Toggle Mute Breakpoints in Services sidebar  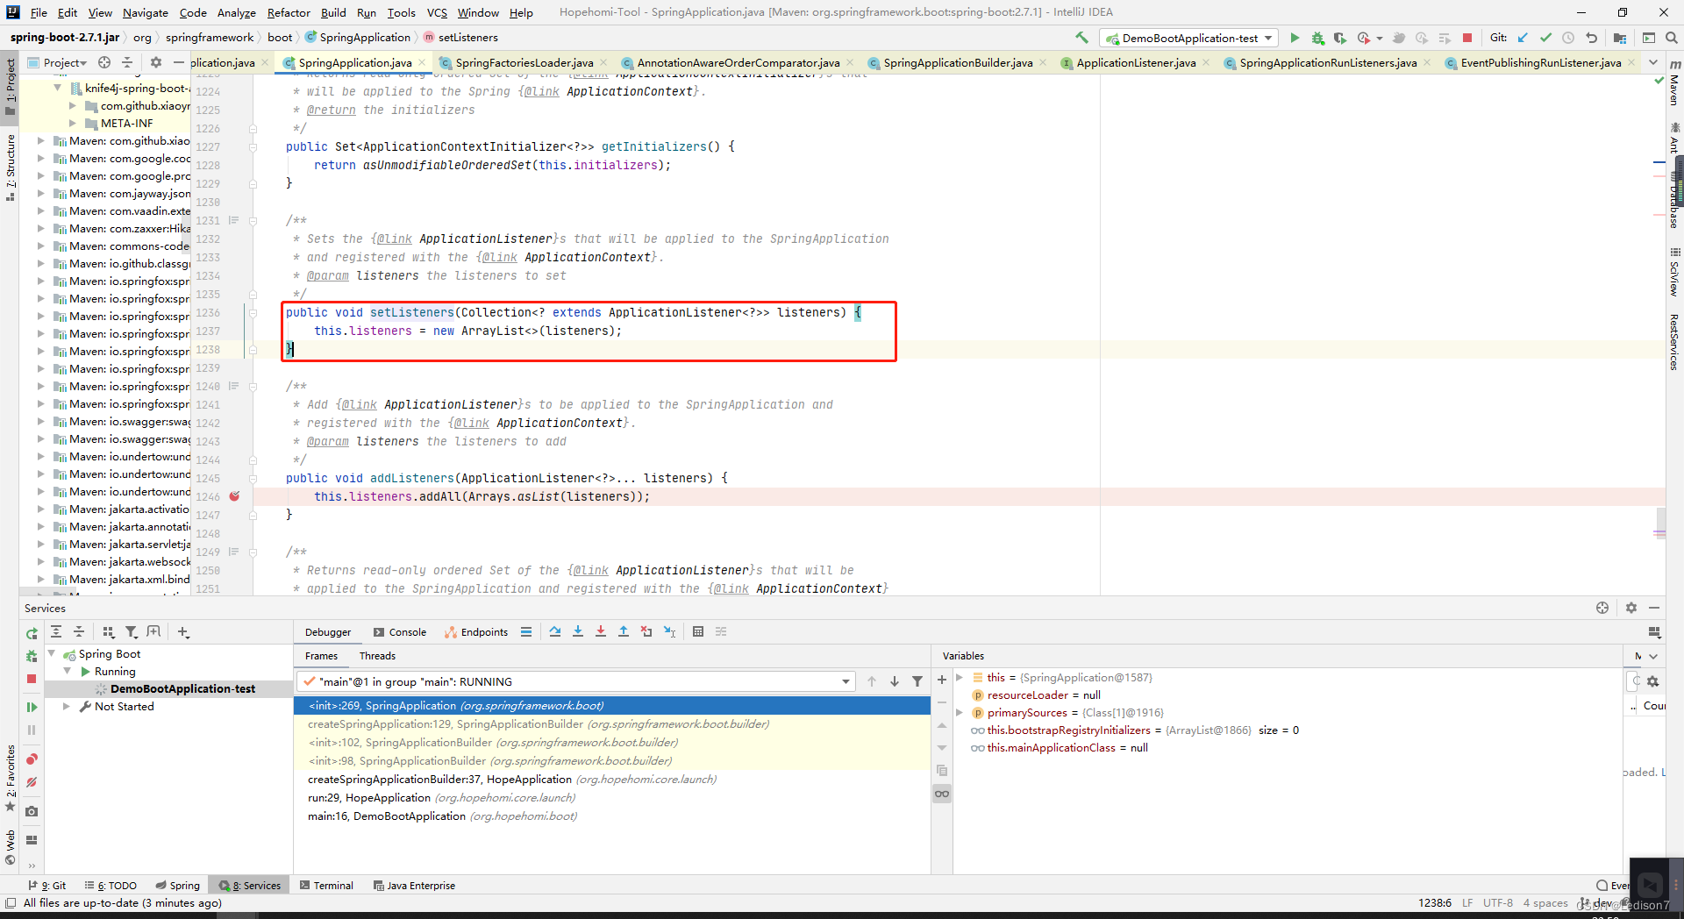coord(32,782)
